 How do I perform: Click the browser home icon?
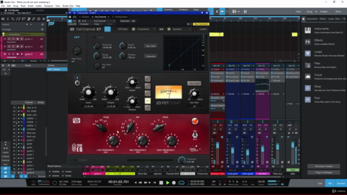tap(304, 19)
